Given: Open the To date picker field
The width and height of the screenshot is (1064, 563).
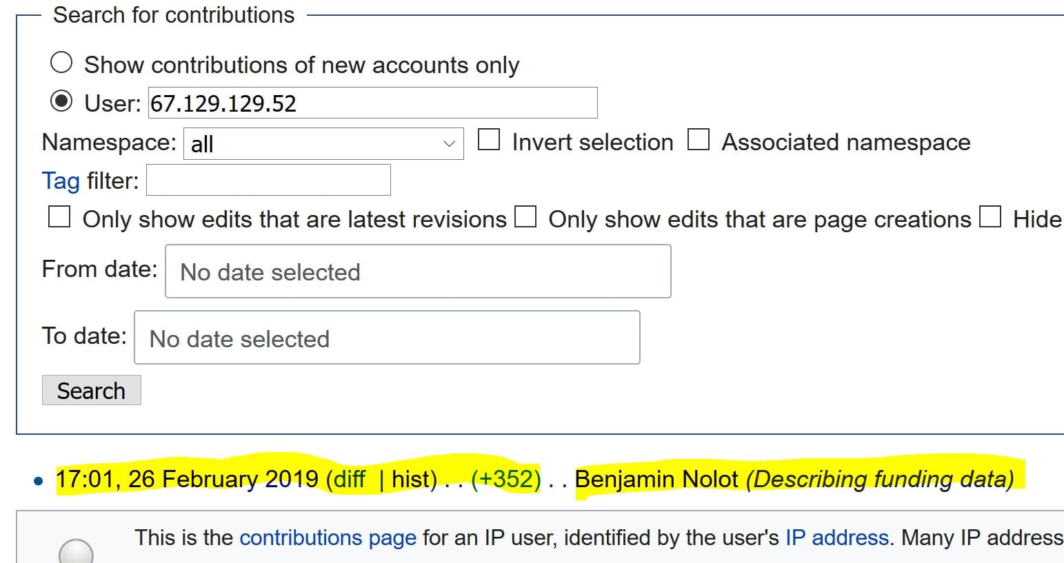Looking at the screenshot, I should [x=386, y=338].
